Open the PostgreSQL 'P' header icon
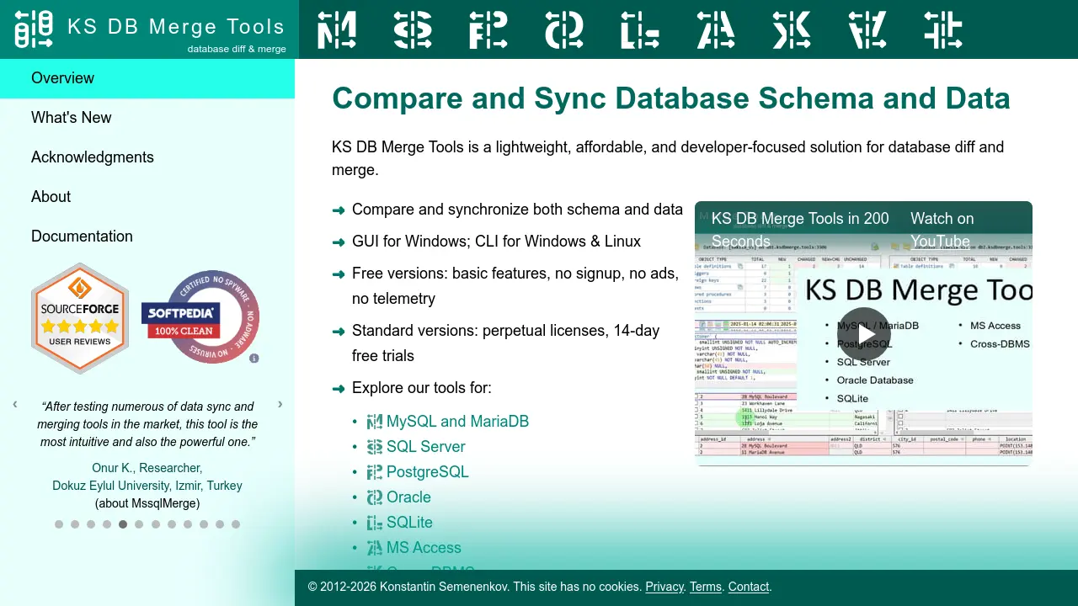The height and width of the screenshot is (606, 1078). 488,29
